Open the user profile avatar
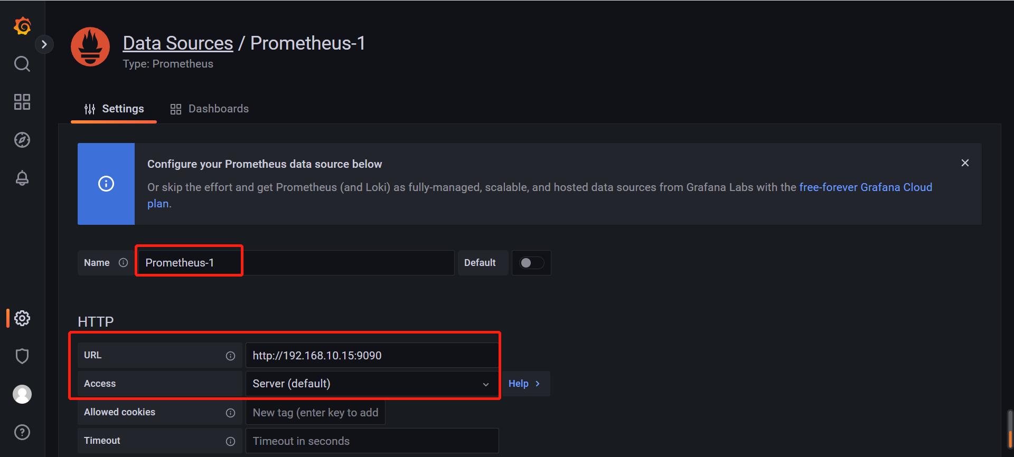1014x457 pixels. (x=22, y=394)
